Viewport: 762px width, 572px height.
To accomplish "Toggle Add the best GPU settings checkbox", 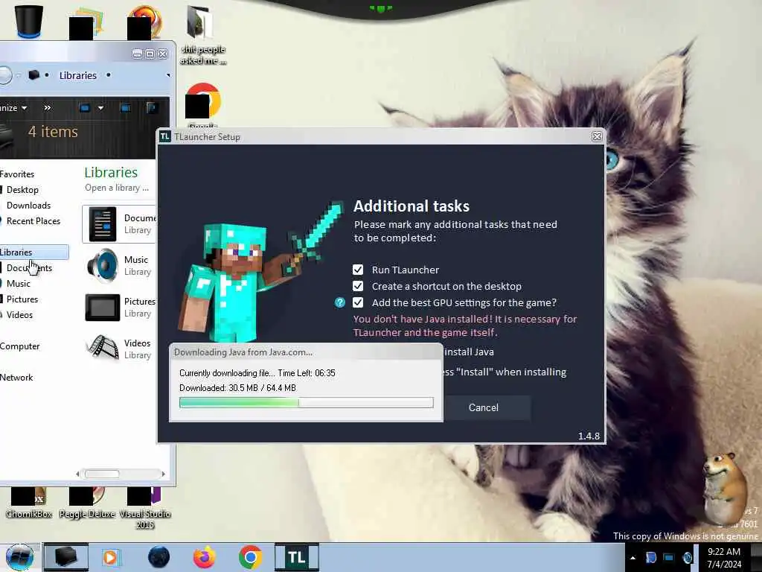I will pos(358,302).
